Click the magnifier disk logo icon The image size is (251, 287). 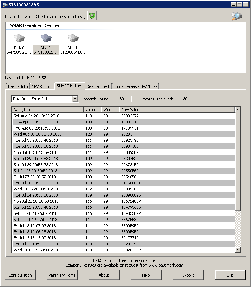coord(237,16)
